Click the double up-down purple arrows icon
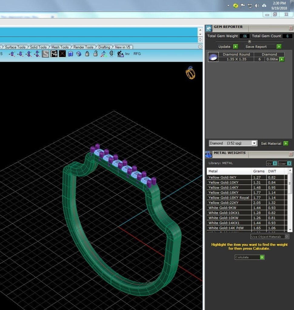Viewport: 294px width, 310px height. (x=29, y=54)
